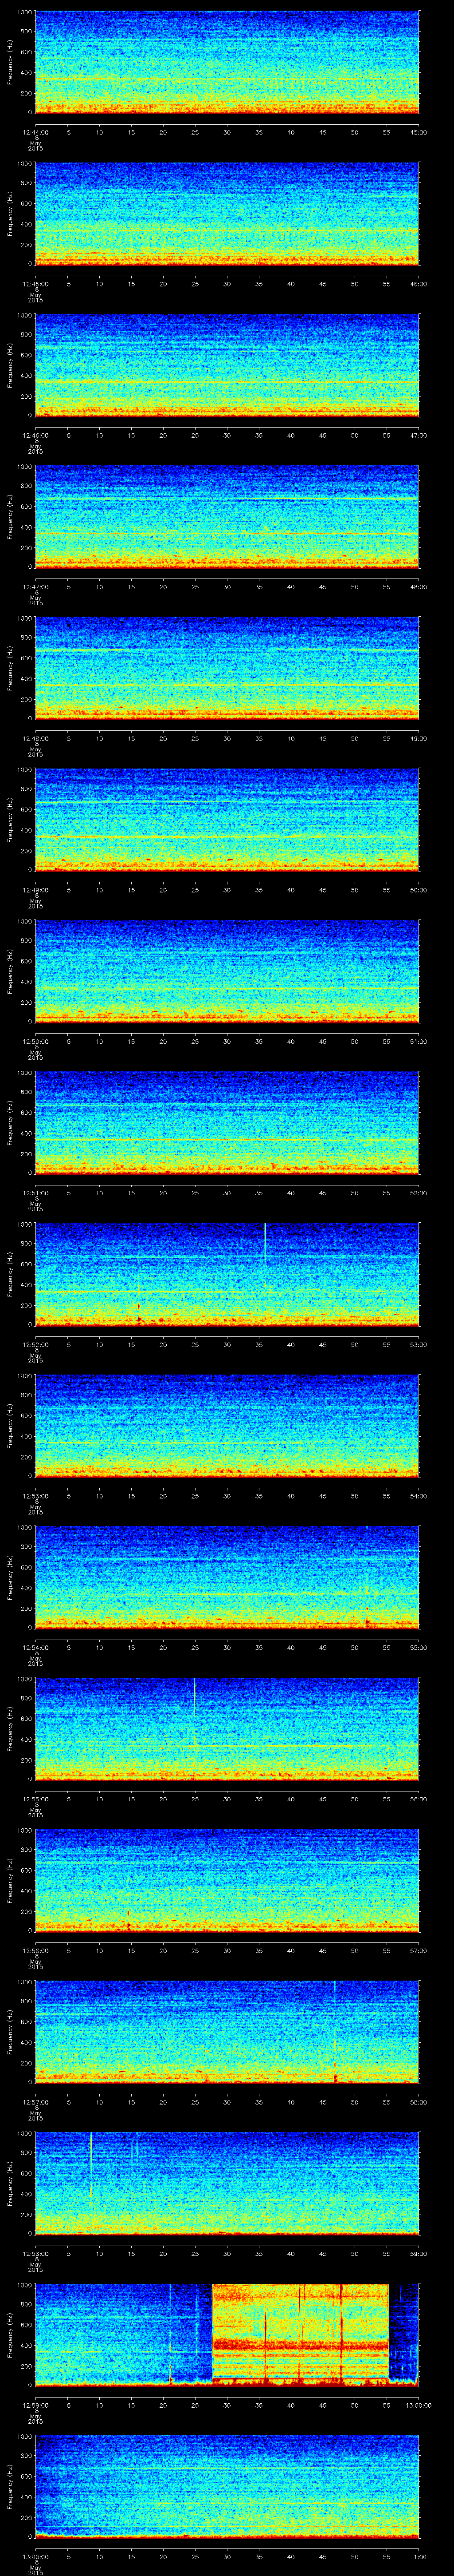454x2576 pixels.
Task: Choose the spectrogram panel starting at 12:57:00
Action: click(x=227, y=2032)
